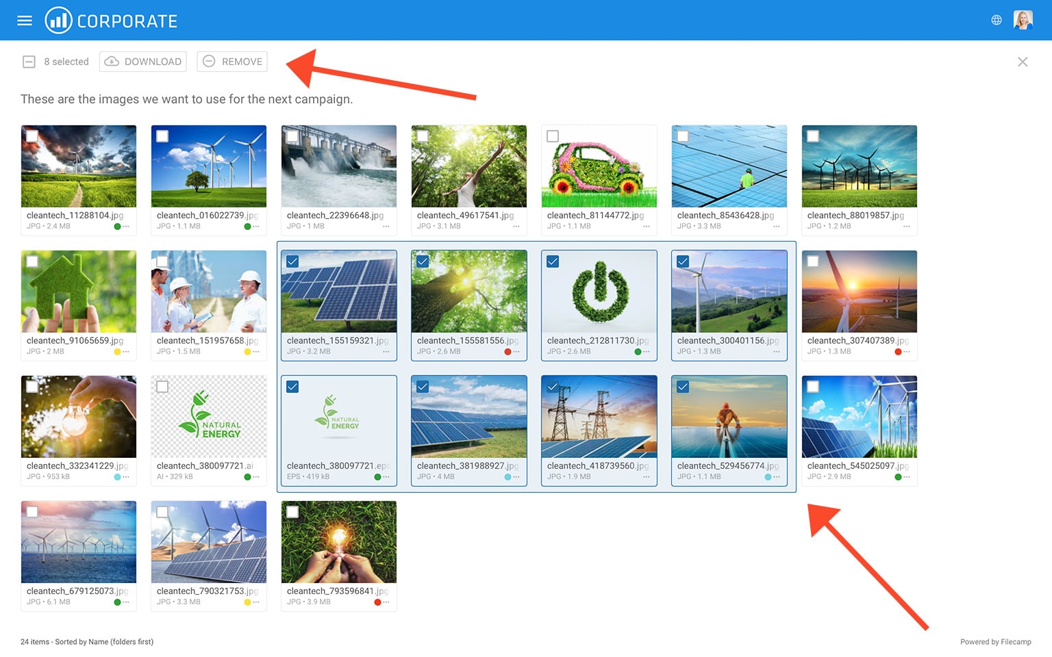Open the green grass house thumbnail
This screenshot has width=1052, height=657.
pos(79,292)
